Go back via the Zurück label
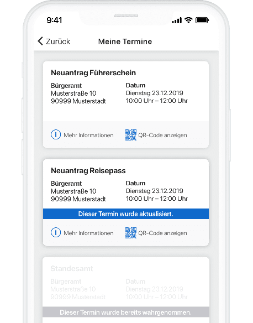The image size is (253, 323). point(58,41)
